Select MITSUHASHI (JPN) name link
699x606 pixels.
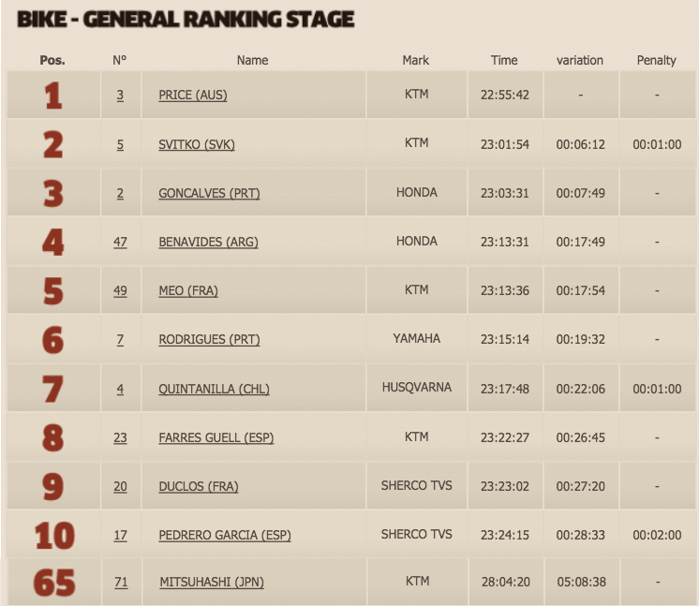(x=212, y=582)
